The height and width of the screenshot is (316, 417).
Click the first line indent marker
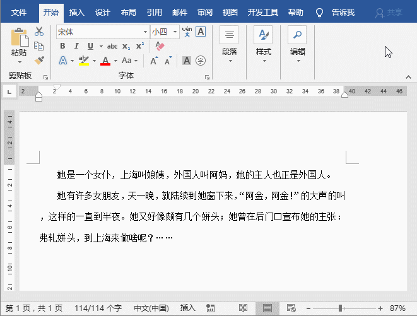[57, 86]
